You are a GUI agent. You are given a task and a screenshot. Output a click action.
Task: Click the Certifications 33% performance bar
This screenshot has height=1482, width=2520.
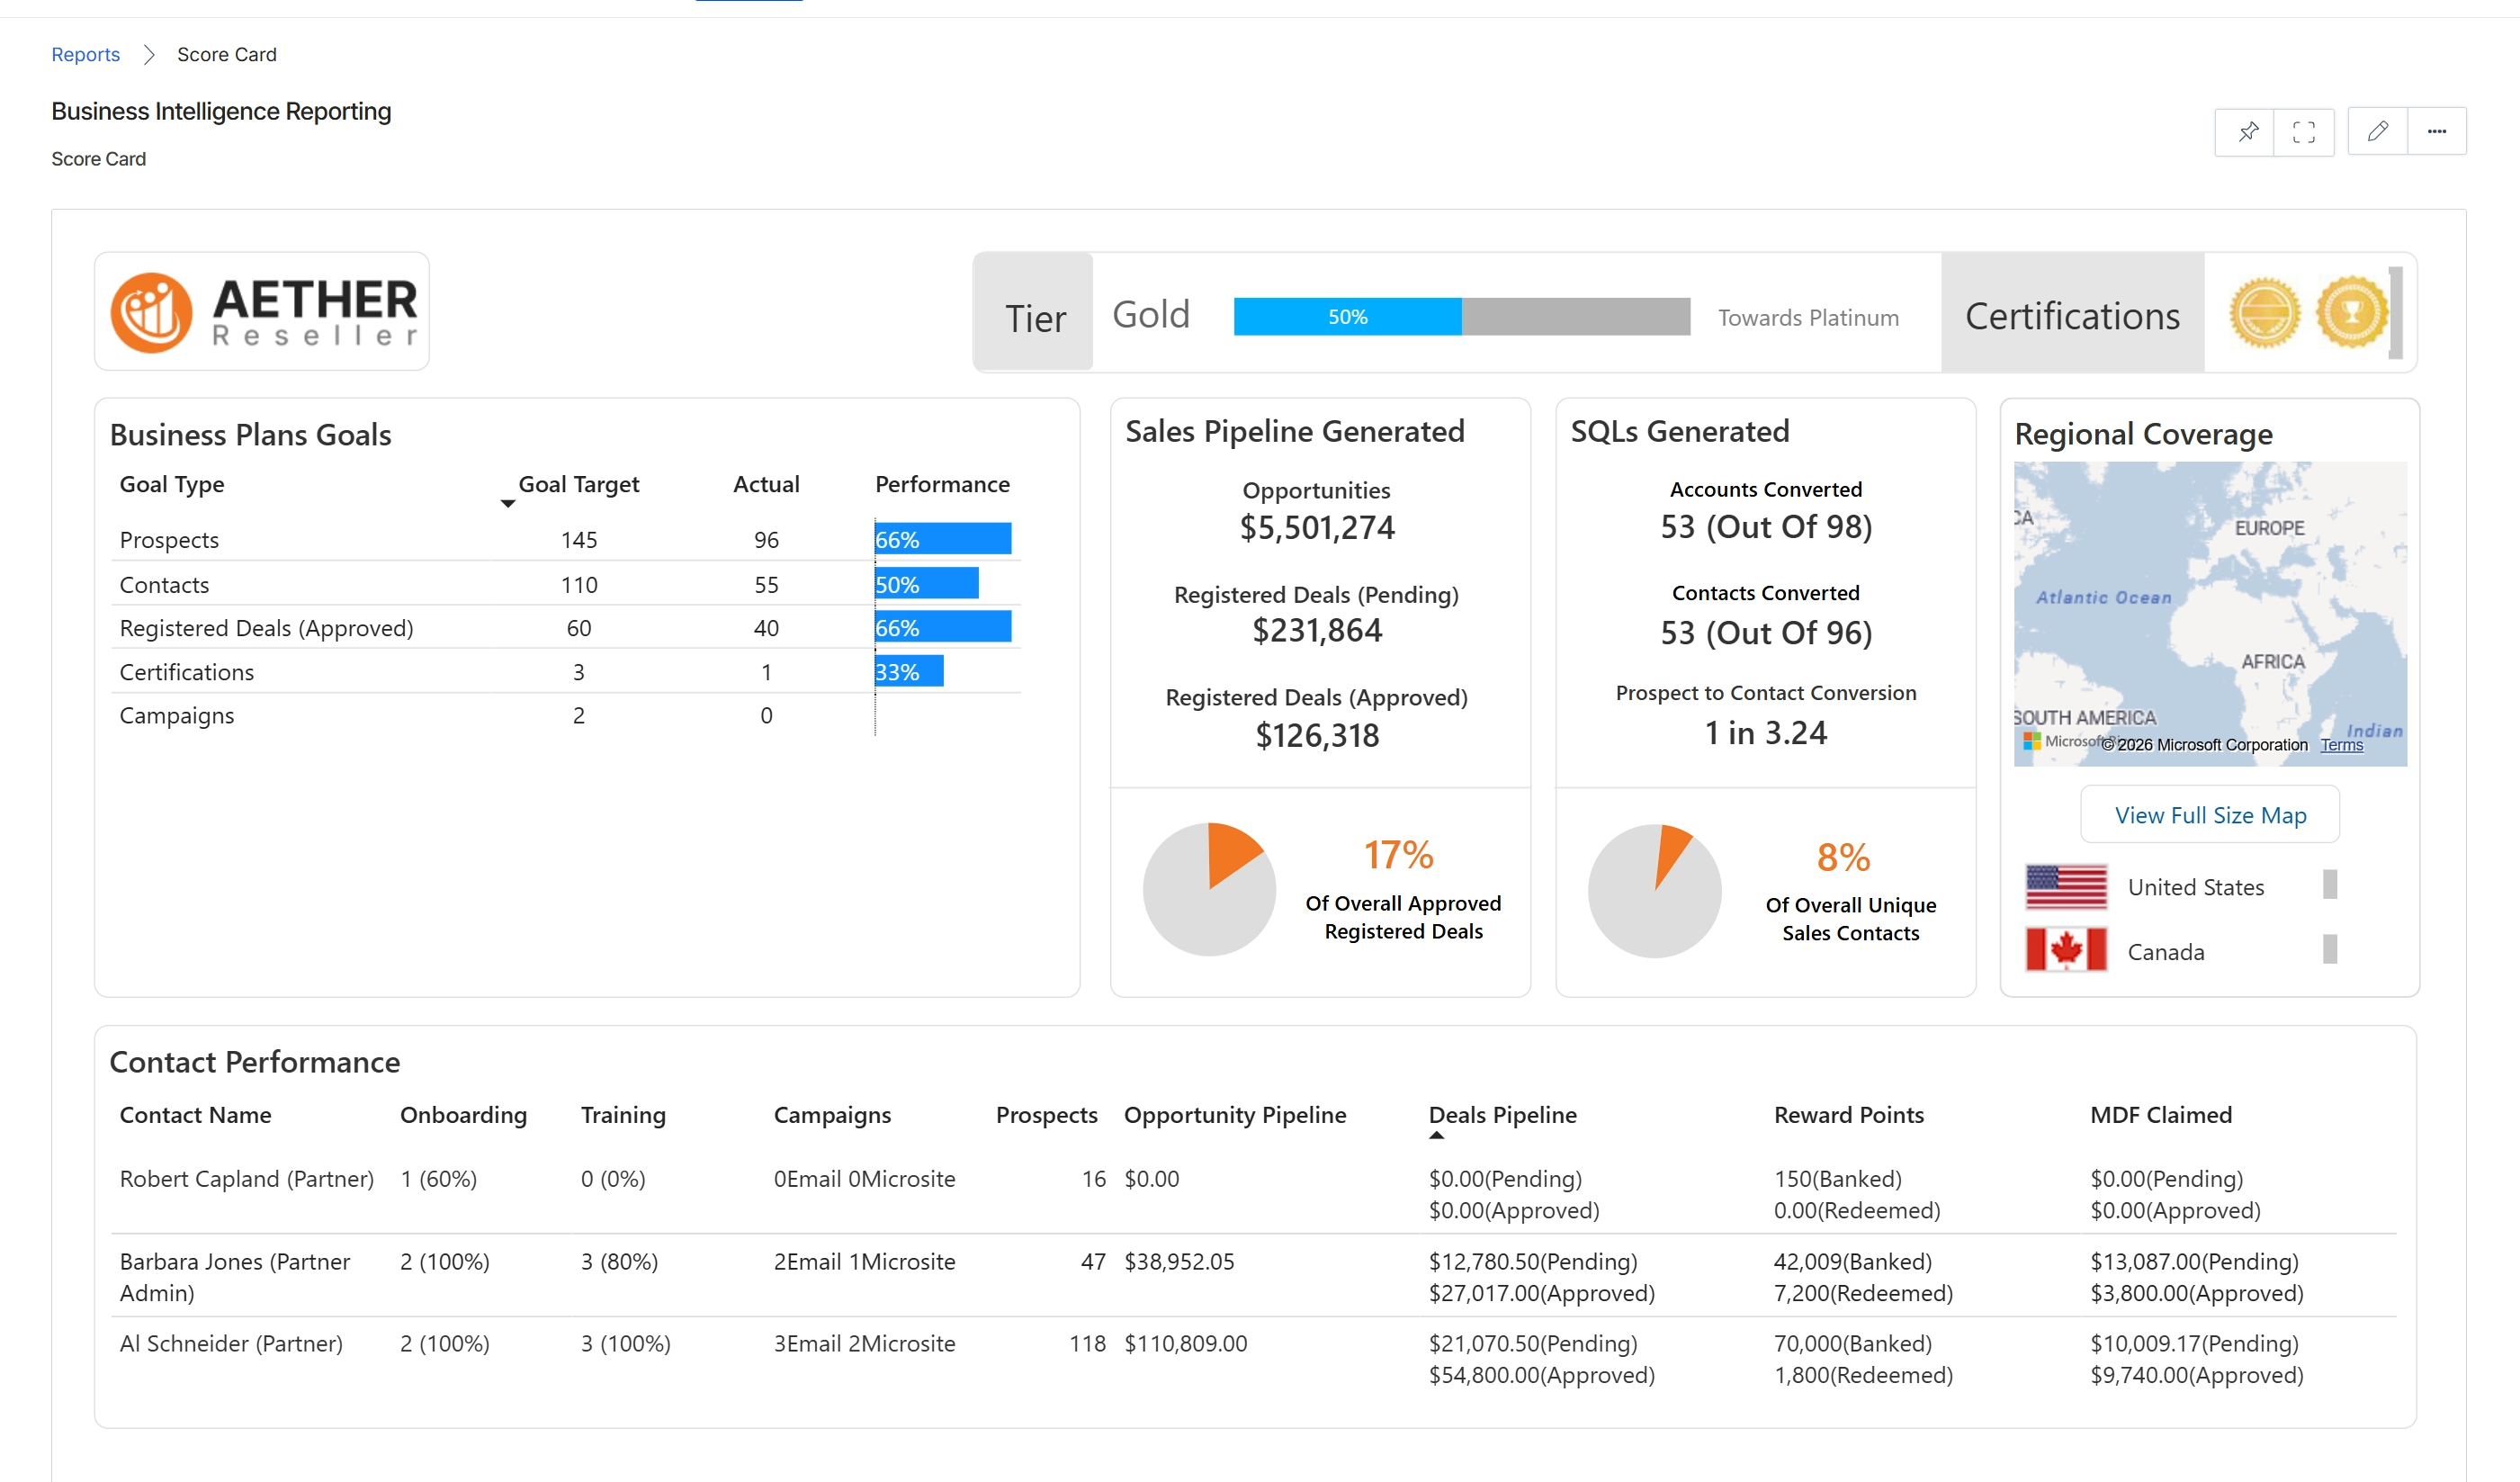[909, 671]
